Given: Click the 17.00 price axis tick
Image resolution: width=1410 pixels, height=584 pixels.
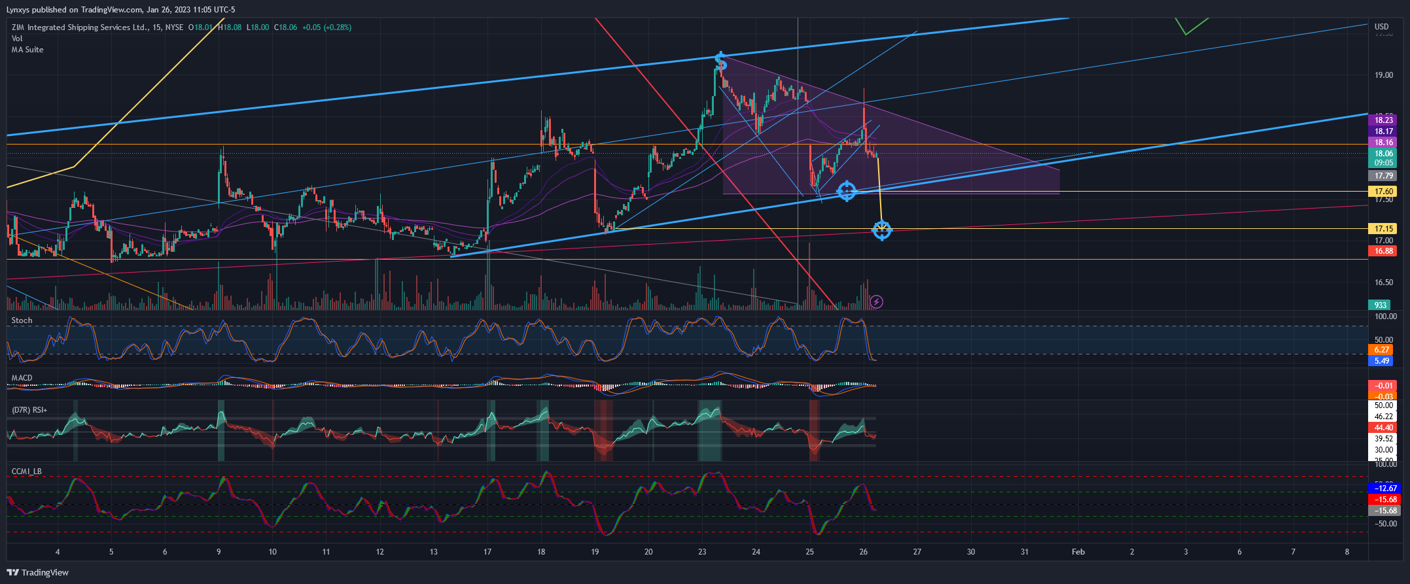Looking at the screenshot, I should click(1384, 241).
